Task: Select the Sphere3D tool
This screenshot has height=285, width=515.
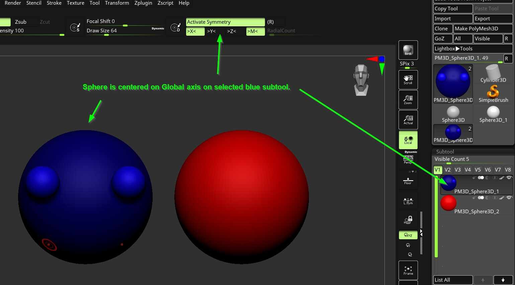Action: pos(453,114)
